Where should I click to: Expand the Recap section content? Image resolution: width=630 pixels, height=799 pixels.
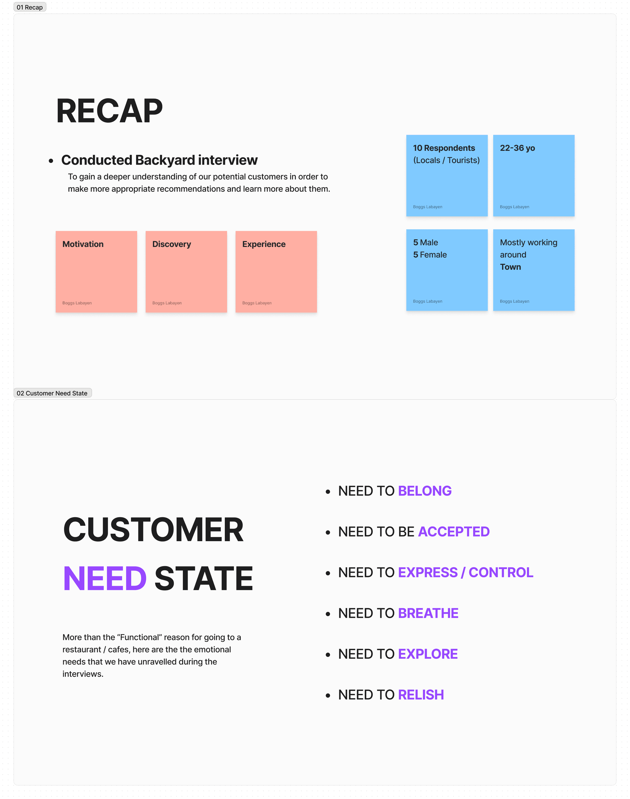pyautogui.click(x=29, y=7)
